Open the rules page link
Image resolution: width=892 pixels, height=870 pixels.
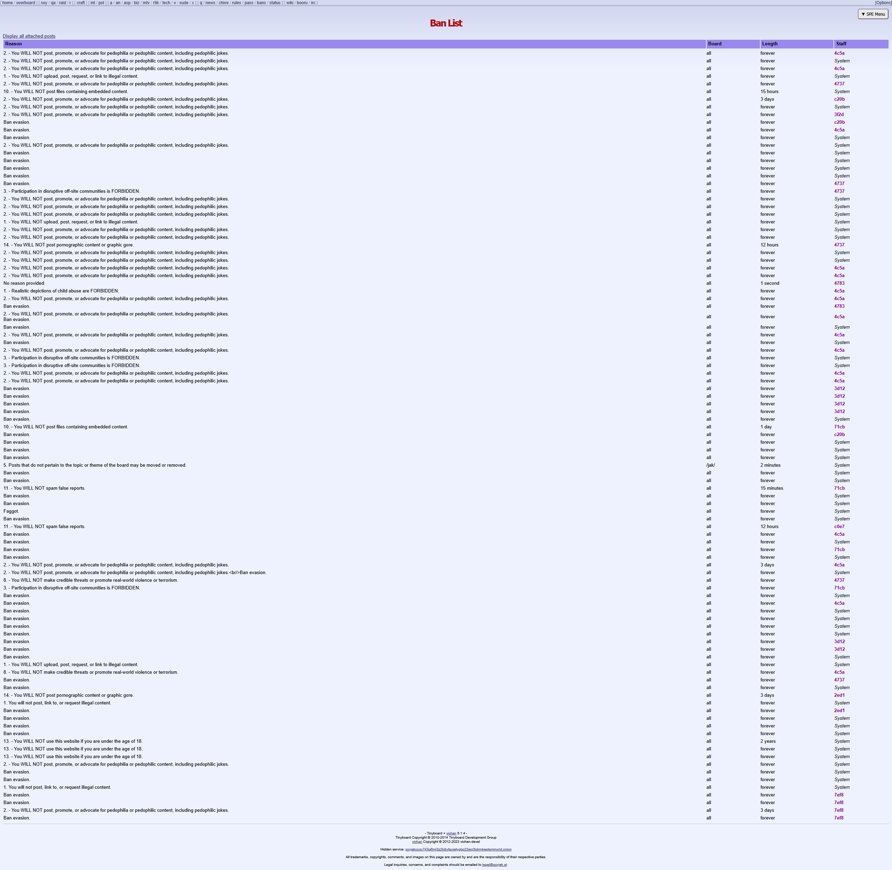pos(236,3)
